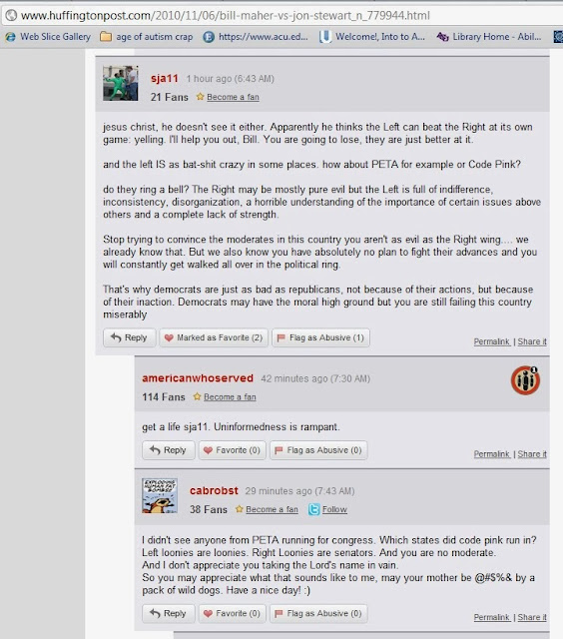This screenshot has height=639, width=563.
Task: Open the Library Home bookmark
Action: (x=489, y=37)
